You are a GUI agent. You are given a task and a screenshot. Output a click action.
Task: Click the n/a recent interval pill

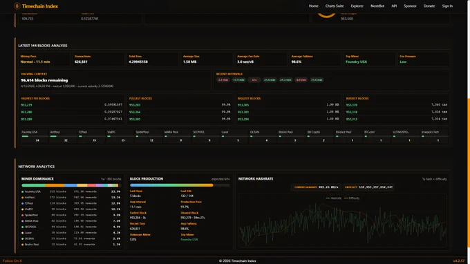[x=254, y=80]
